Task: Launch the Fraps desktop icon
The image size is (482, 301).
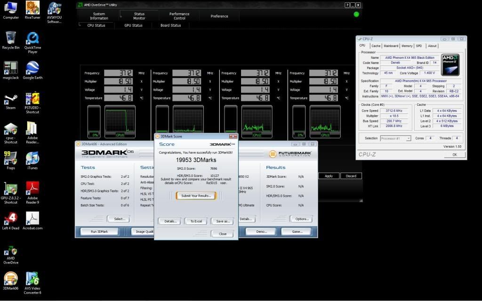Action: click(x=11, y=161)
